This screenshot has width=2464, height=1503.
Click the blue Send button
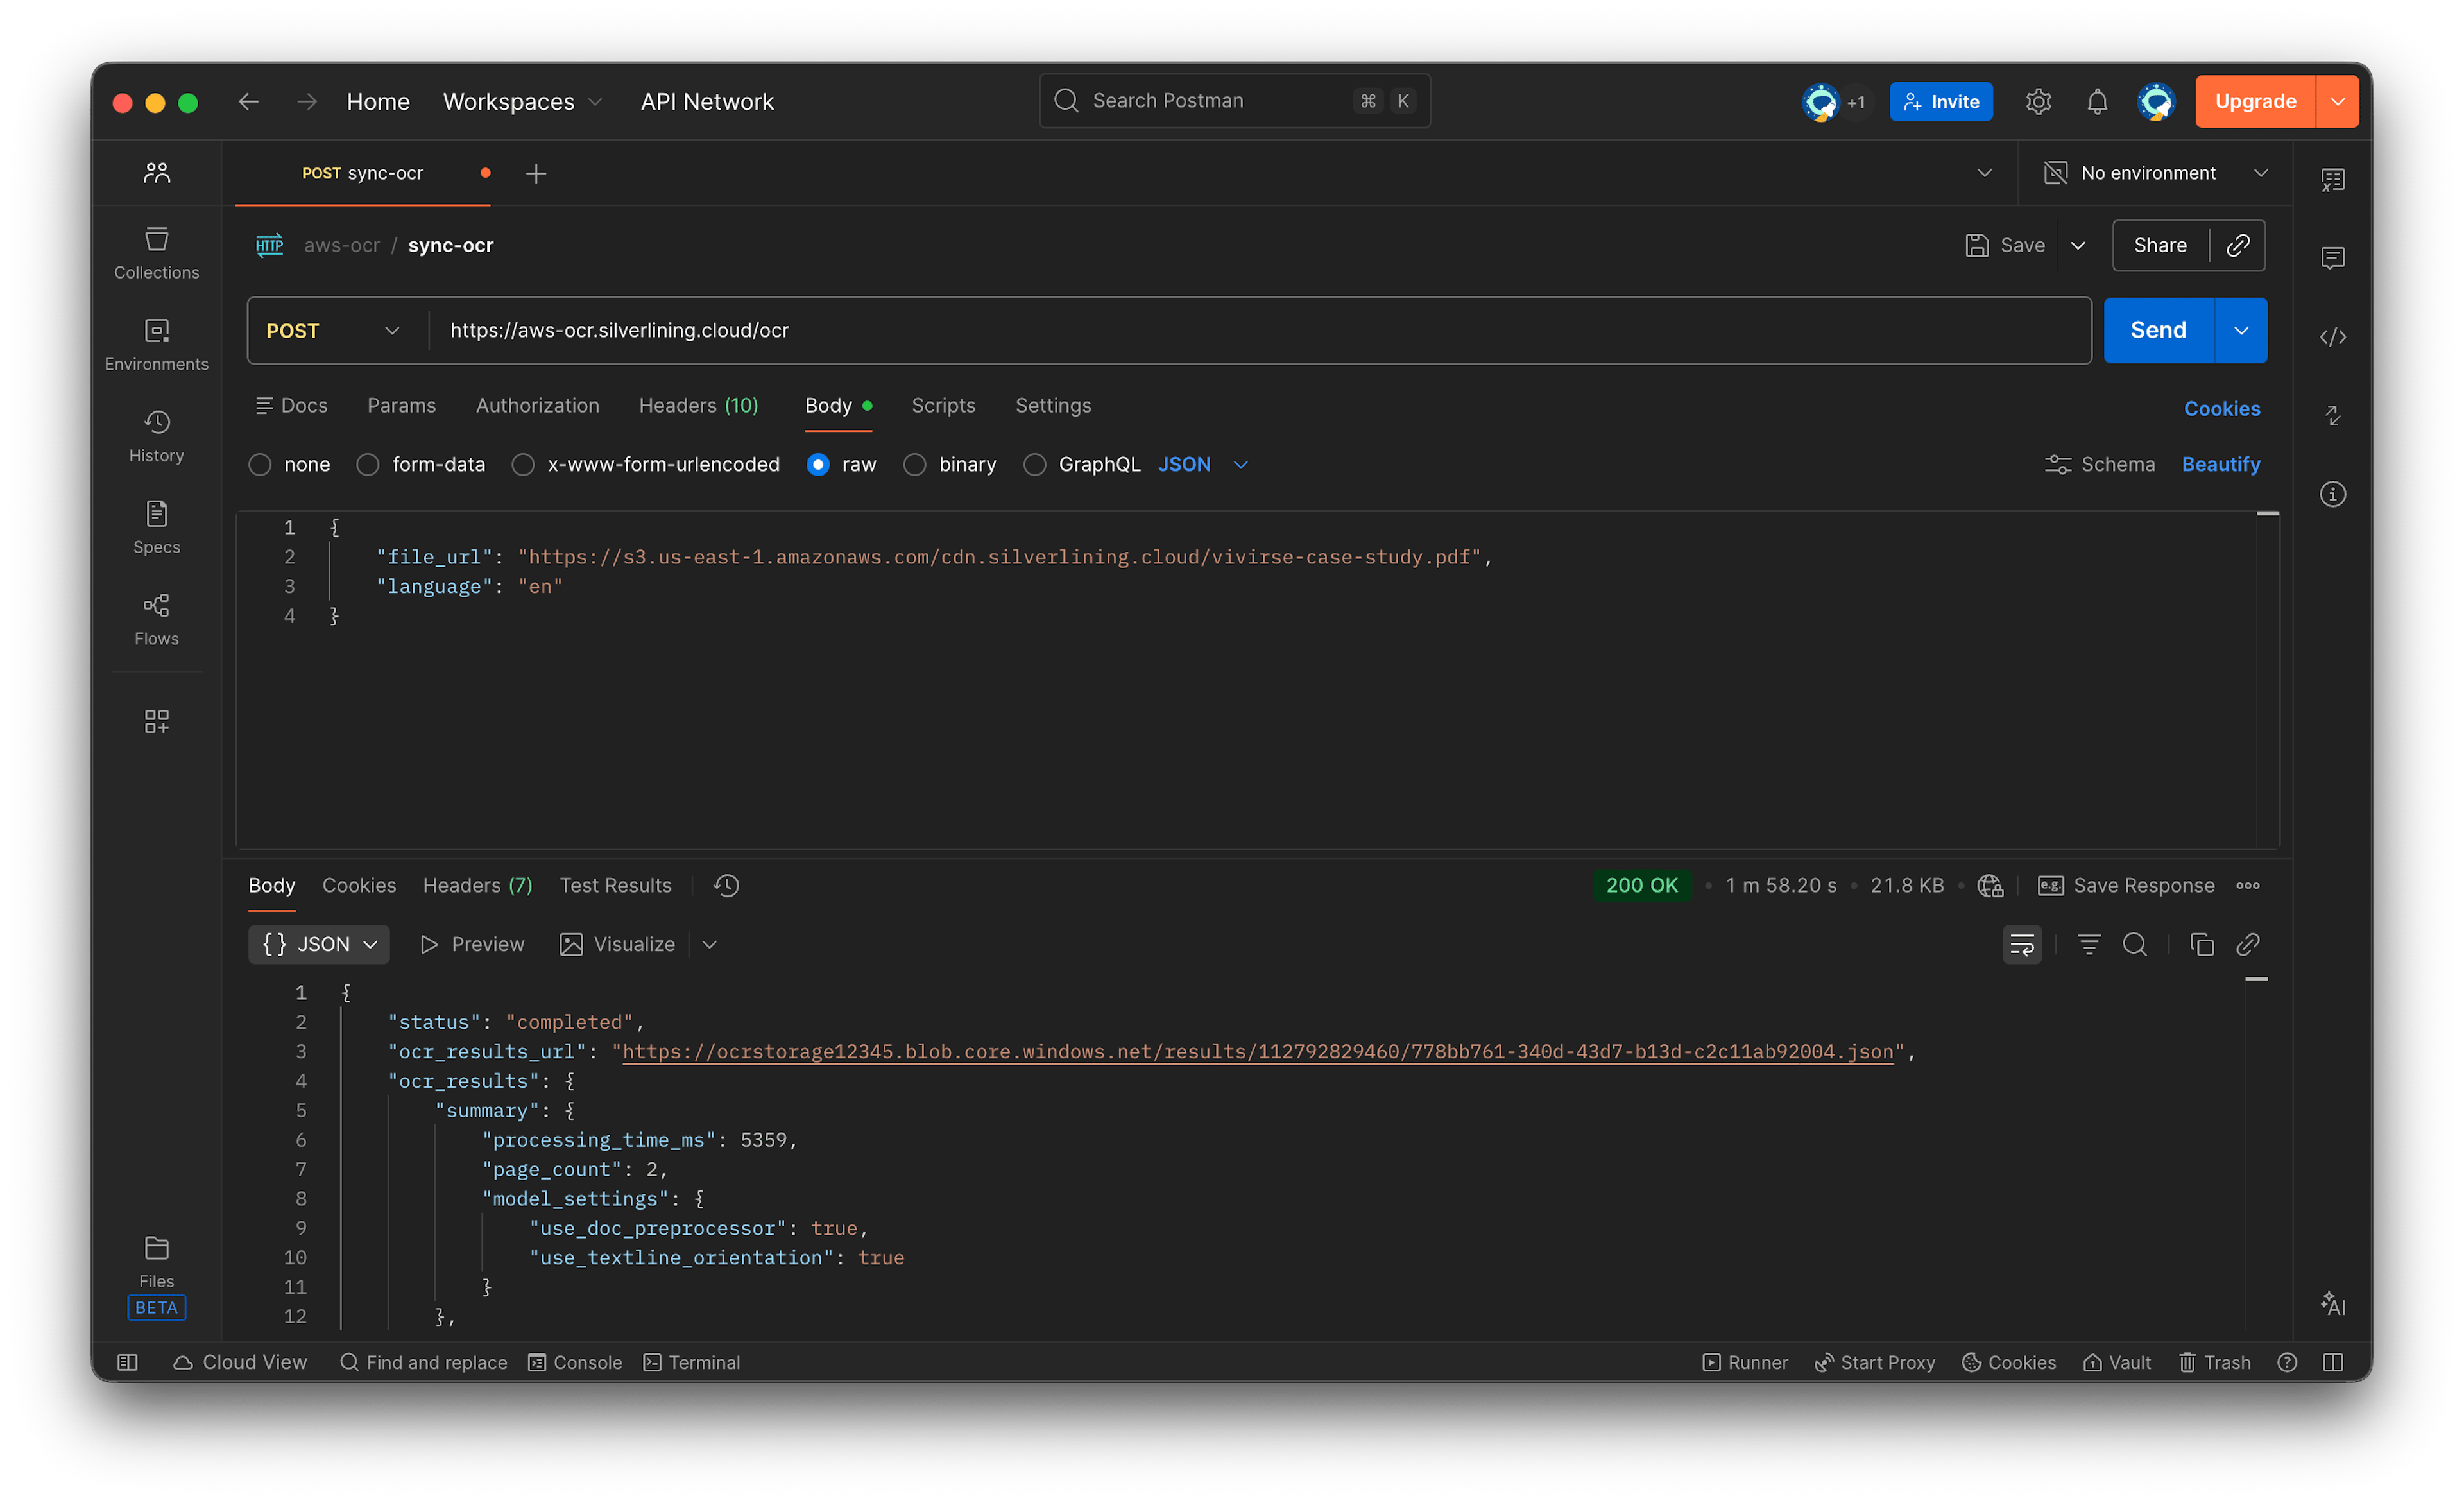tap(2157, 331)
